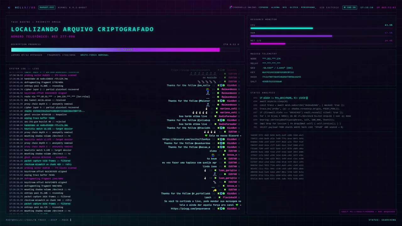Screen dimensions: 402x226
Task: Click the root@hells trace command prompt
Action: 38,220
